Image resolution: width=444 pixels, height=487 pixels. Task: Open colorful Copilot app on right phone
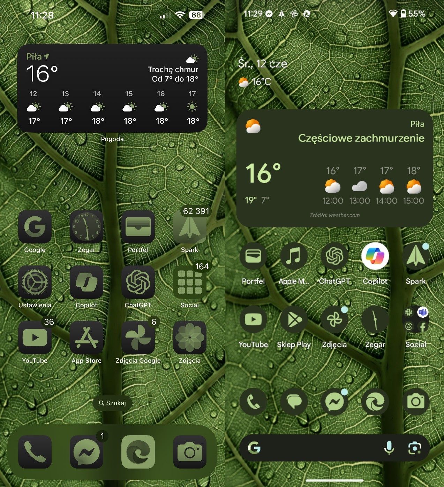pyautogui.click(x=375, y=256)
